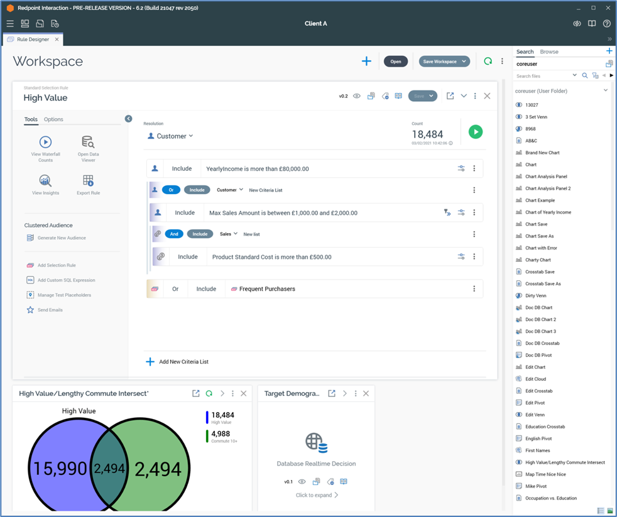Viewport: 617px width, 517px height.
Task: Pop out the High Value rule panel
Action: click(x=450, y=96)
